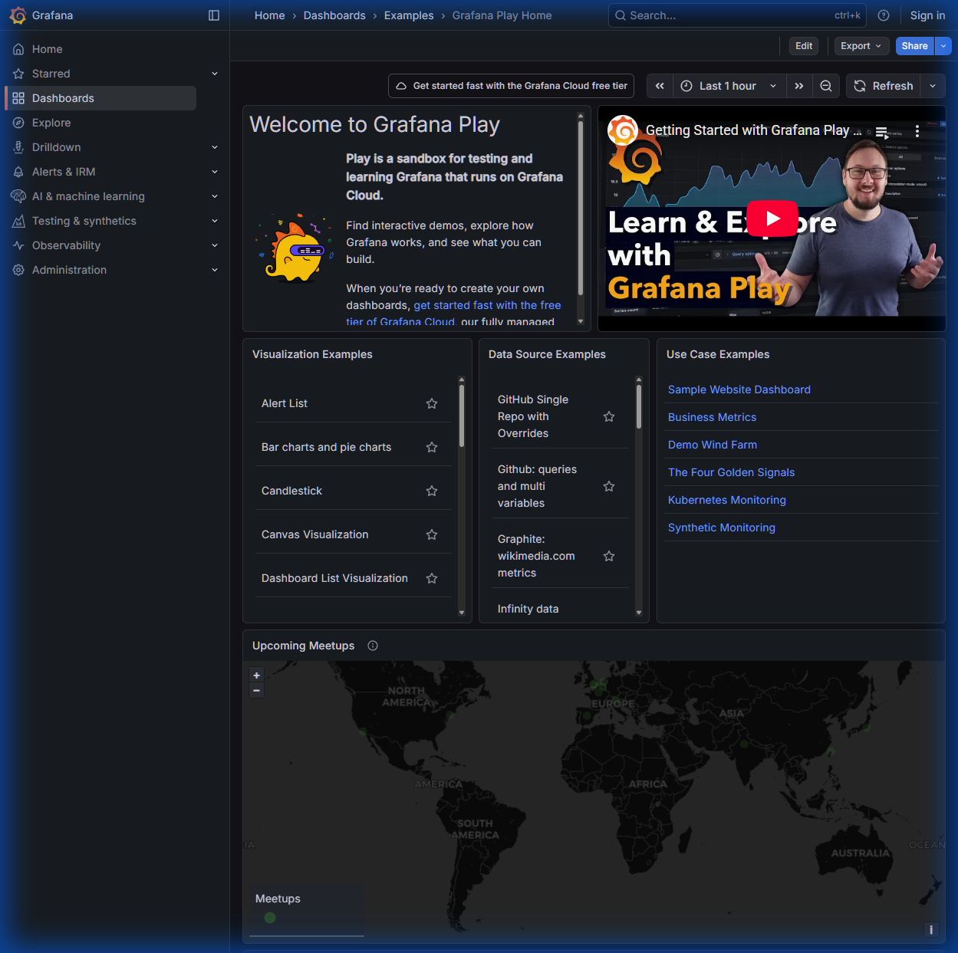This screenshot has height=953, width=958.
Task: Open Explore from the sidebar
Action: (51, 122)
